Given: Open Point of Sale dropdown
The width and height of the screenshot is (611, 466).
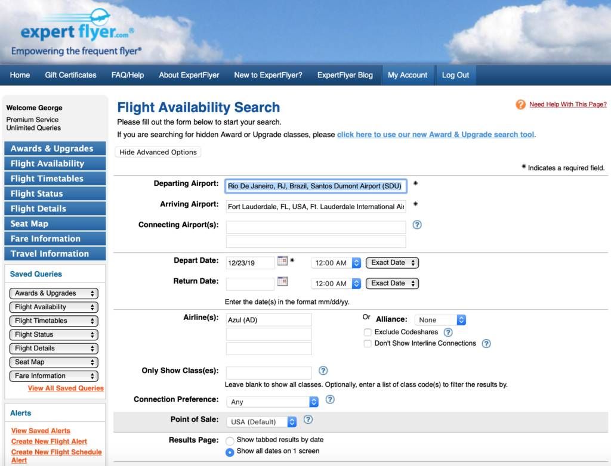Looking at the screenshot, I should point(261,422).
